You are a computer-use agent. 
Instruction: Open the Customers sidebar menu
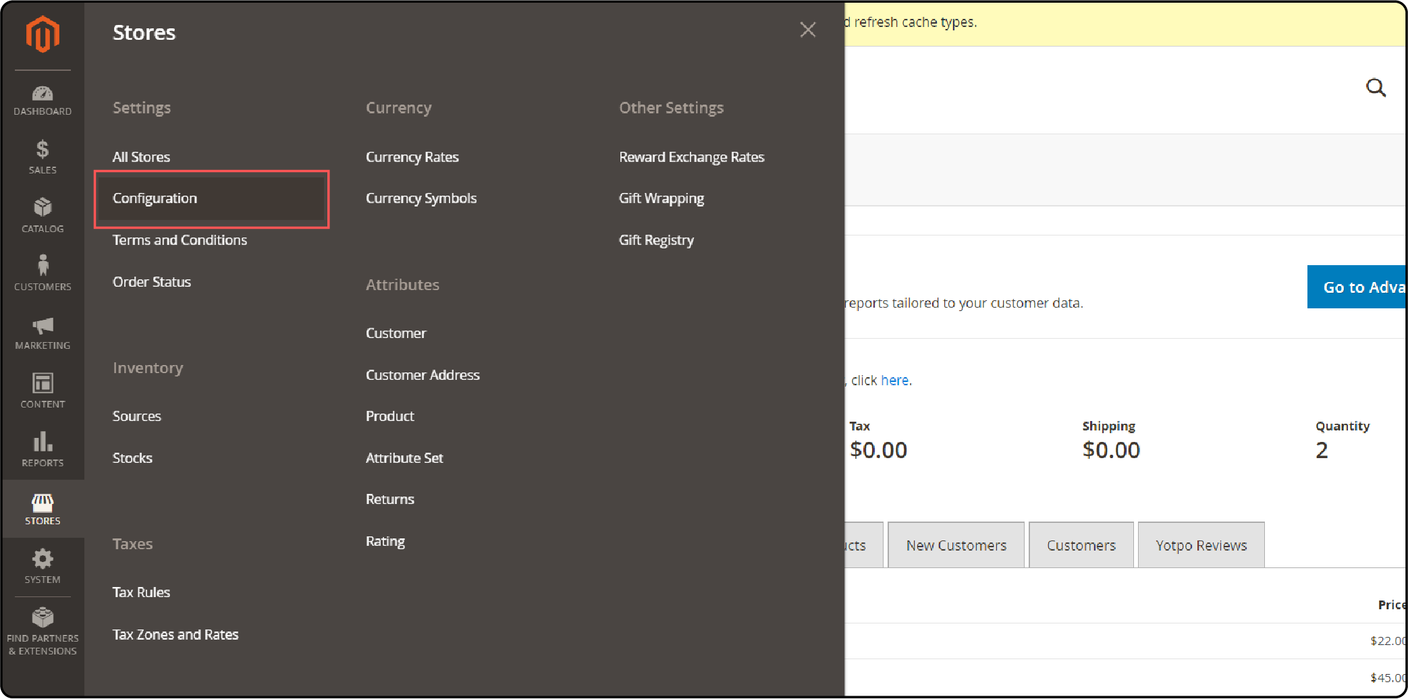[x=43, y=273]
